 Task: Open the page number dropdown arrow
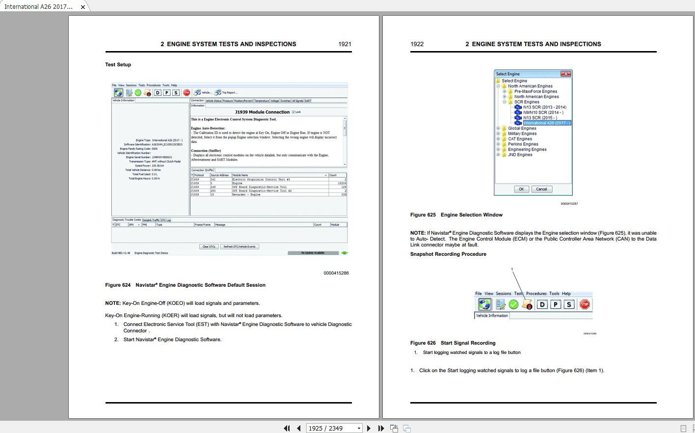(359, 428)
